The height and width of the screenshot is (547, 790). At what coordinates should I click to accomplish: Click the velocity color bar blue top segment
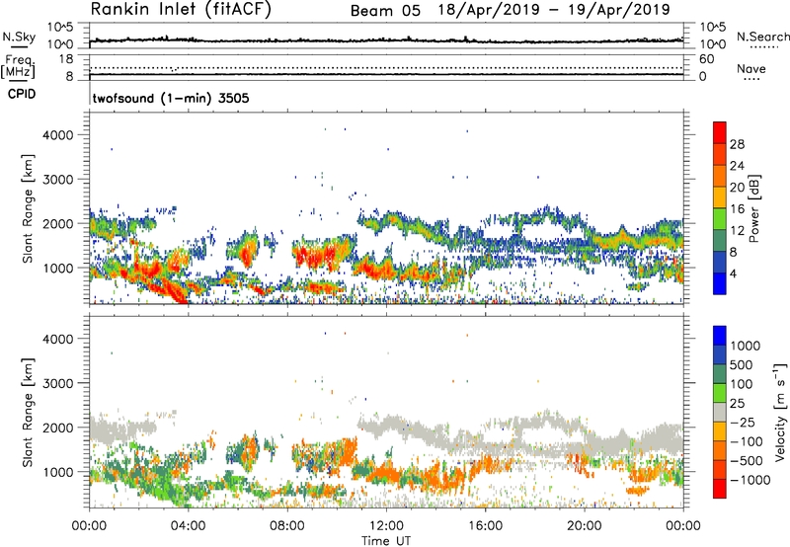pyautogui.click(x=720, y=336)
